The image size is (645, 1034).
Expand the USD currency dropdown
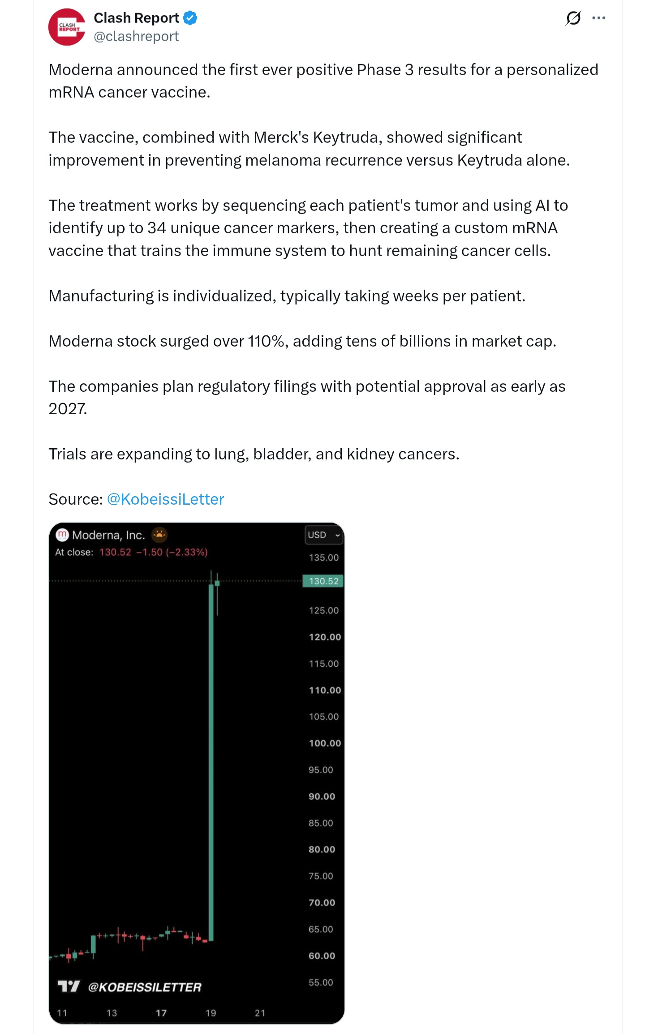[x=324, y=535]
